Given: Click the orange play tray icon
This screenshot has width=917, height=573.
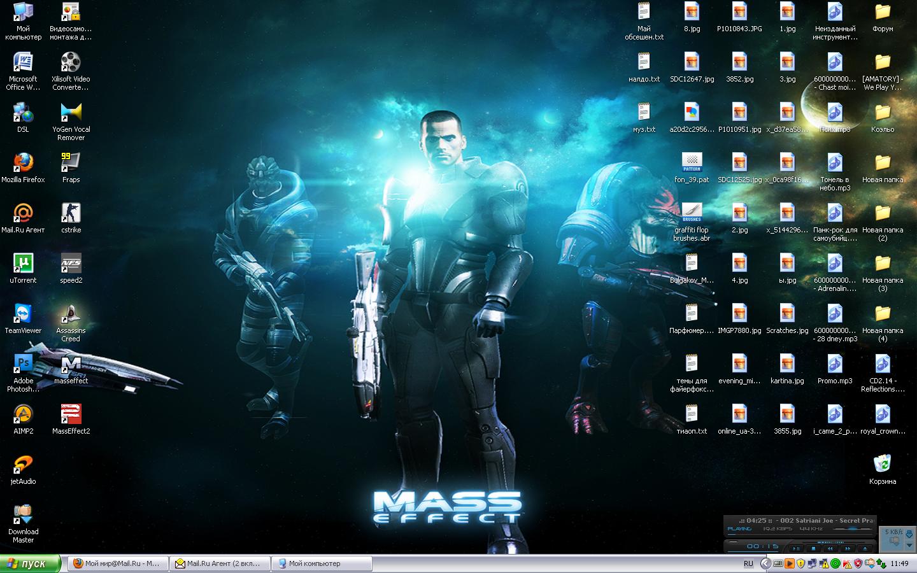Looking at the screenshot, I should (790, 563).
